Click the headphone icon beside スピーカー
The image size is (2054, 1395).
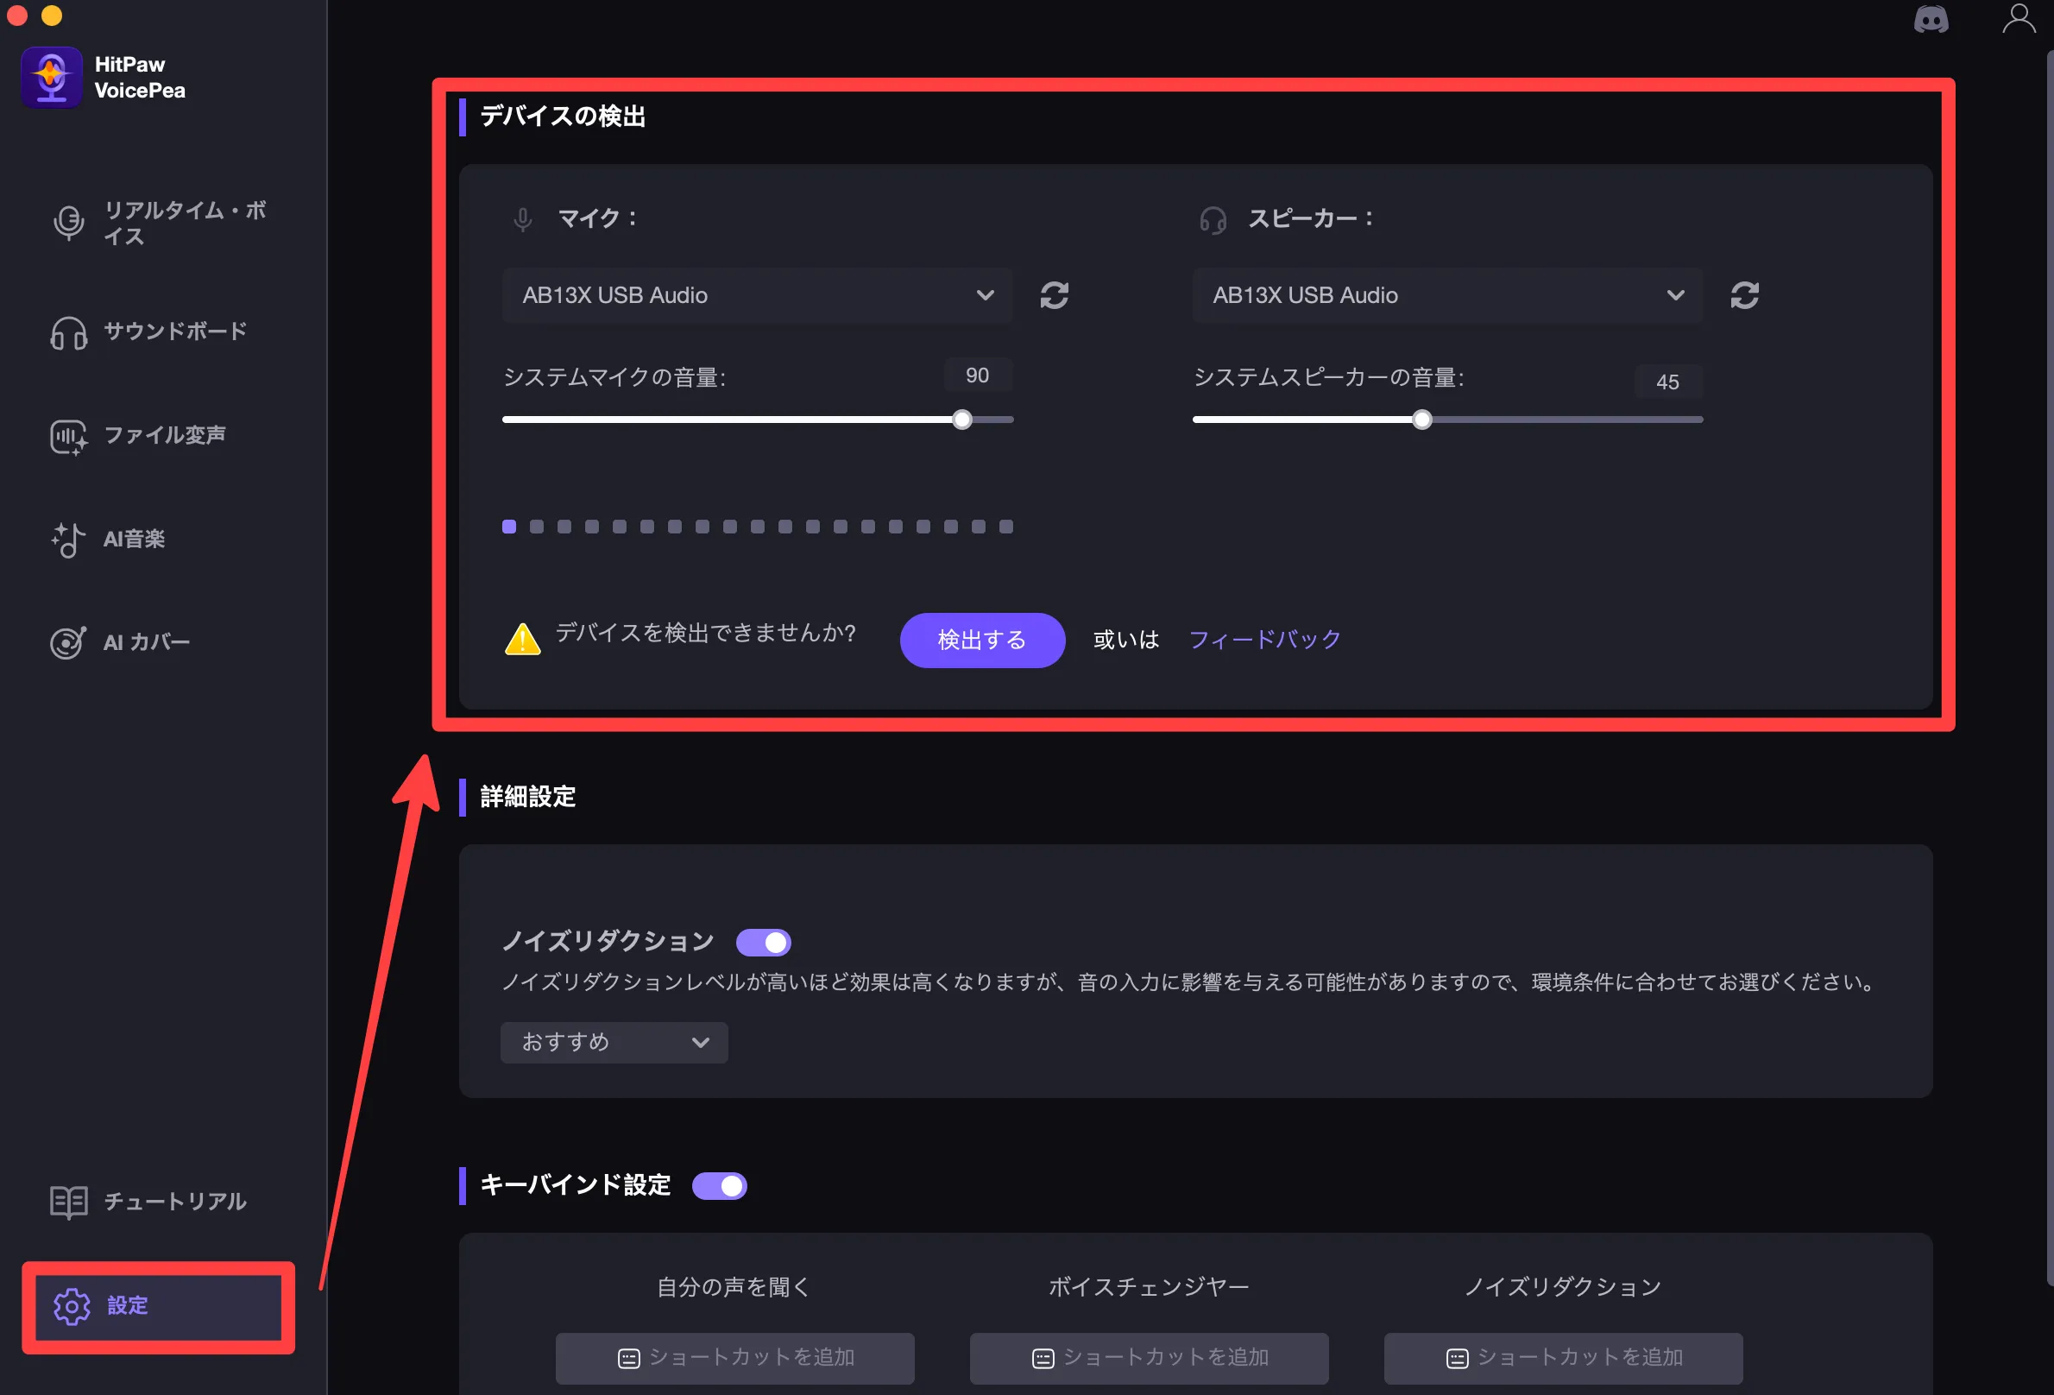pyautogui.click(x=1213, y=219)
